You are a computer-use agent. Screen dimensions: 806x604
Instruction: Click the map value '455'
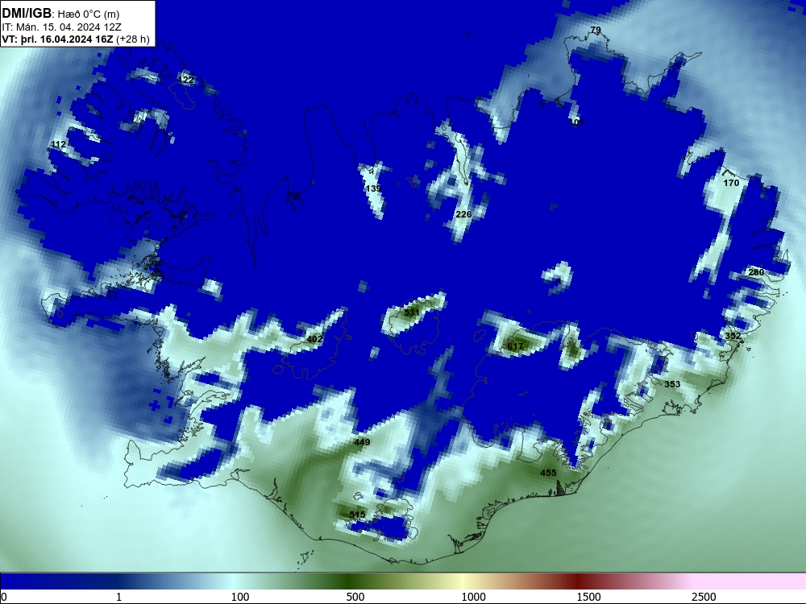[548, 473]
